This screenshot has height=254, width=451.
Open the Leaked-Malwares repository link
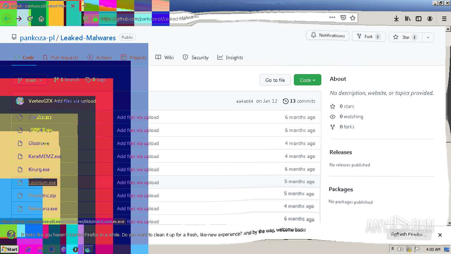click(88, 38)
